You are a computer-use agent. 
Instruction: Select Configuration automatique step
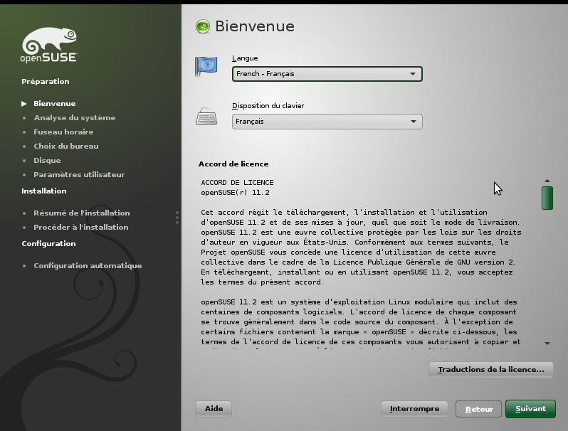coord(88,265)
